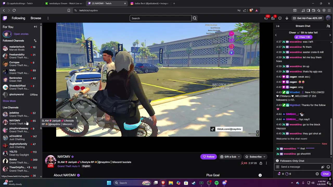Open the Whispers speech bubble icon
Viewport: 333px width, 187px height.
tap(280, 18)
